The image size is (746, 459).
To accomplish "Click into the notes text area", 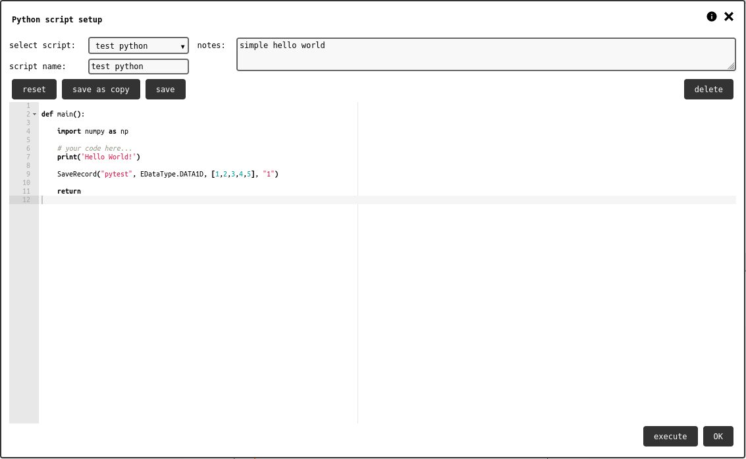I will 485,54.
